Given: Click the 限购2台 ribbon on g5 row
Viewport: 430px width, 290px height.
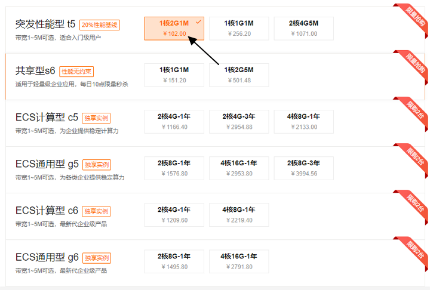Looking at the screenshot, I should click(x=413, y=159).
